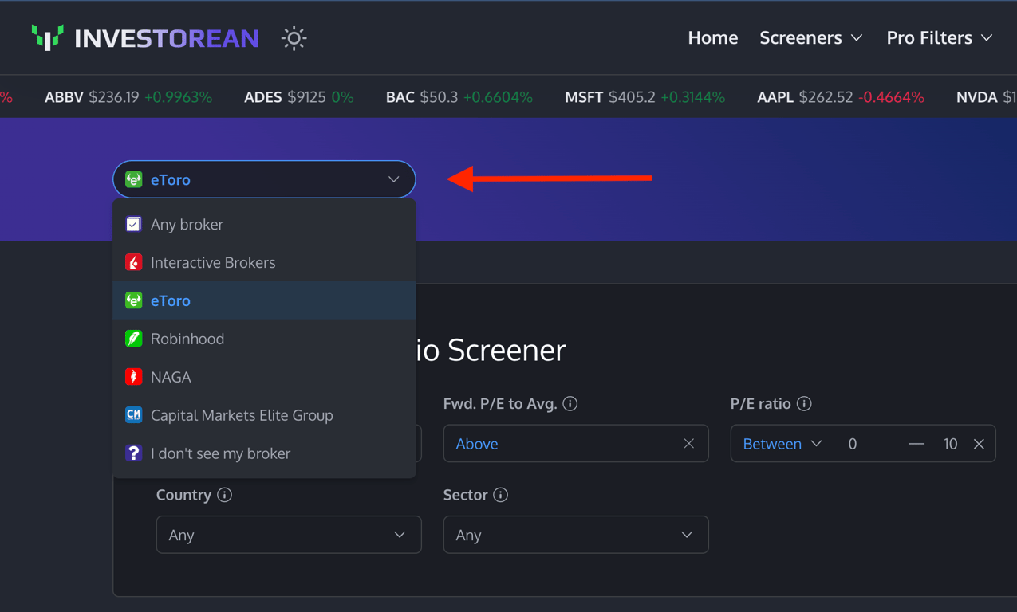1017x612 pixels.
Task: Select the Any broker checkbox option
Action: (x=134, y=225)
